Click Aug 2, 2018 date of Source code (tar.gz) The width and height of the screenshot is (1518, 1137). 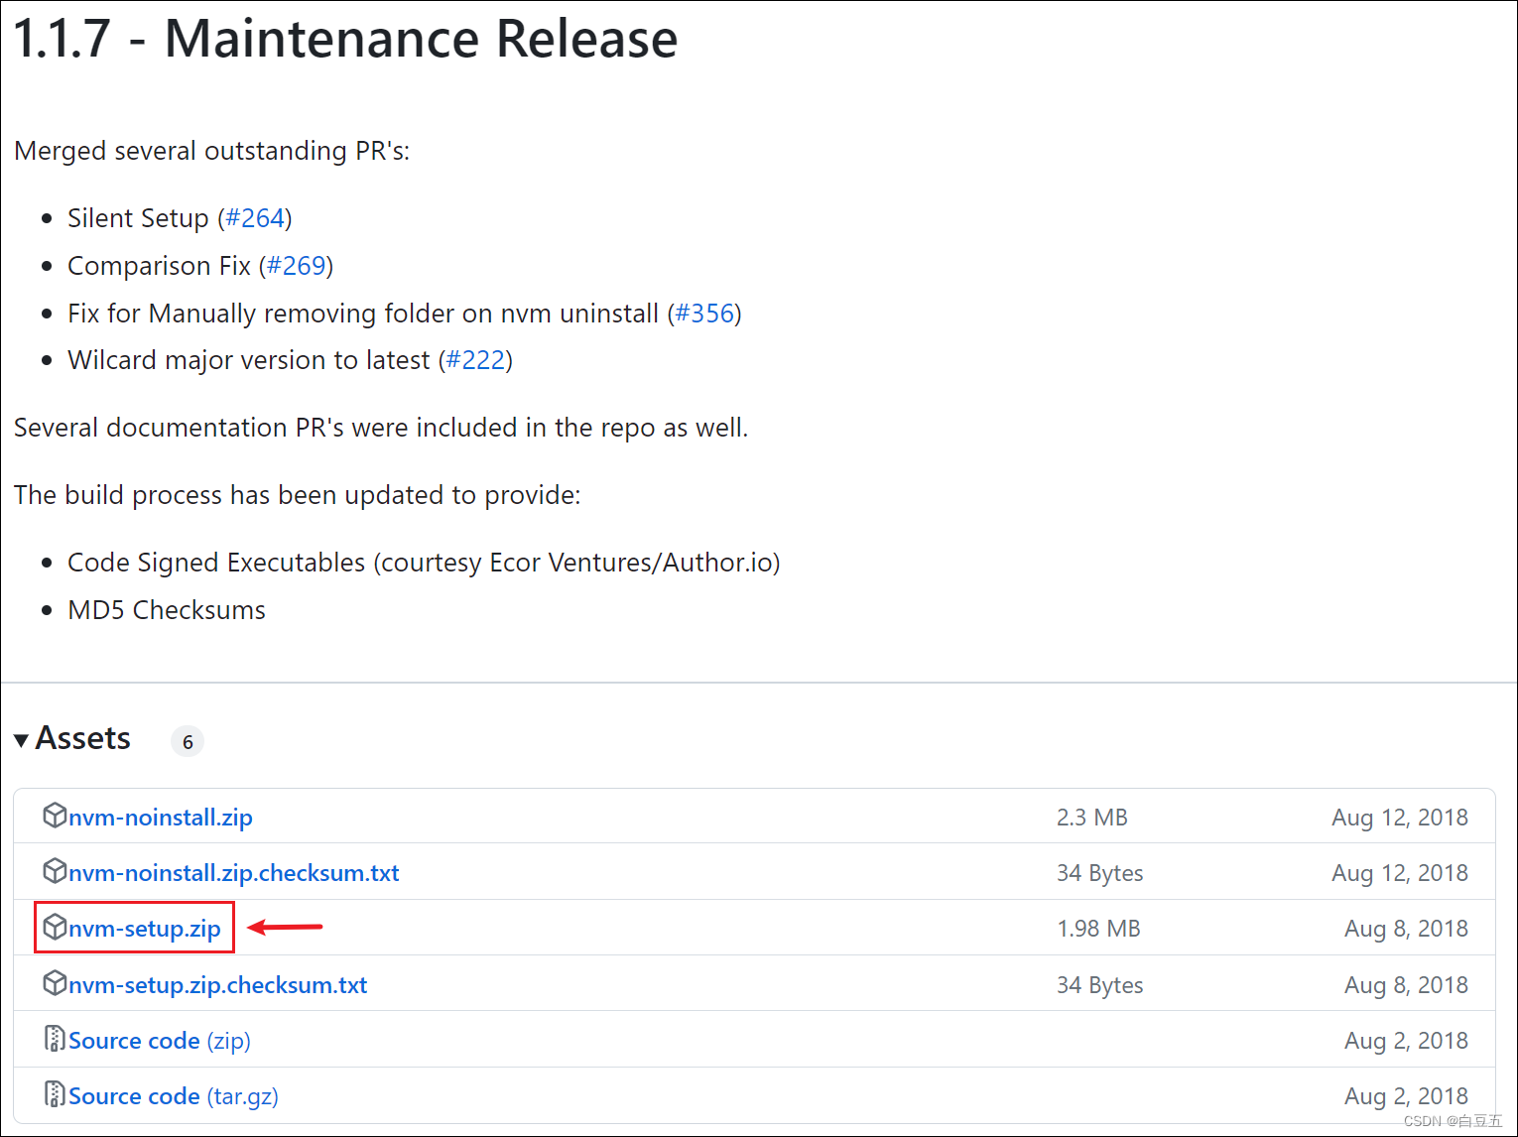1407,1096
